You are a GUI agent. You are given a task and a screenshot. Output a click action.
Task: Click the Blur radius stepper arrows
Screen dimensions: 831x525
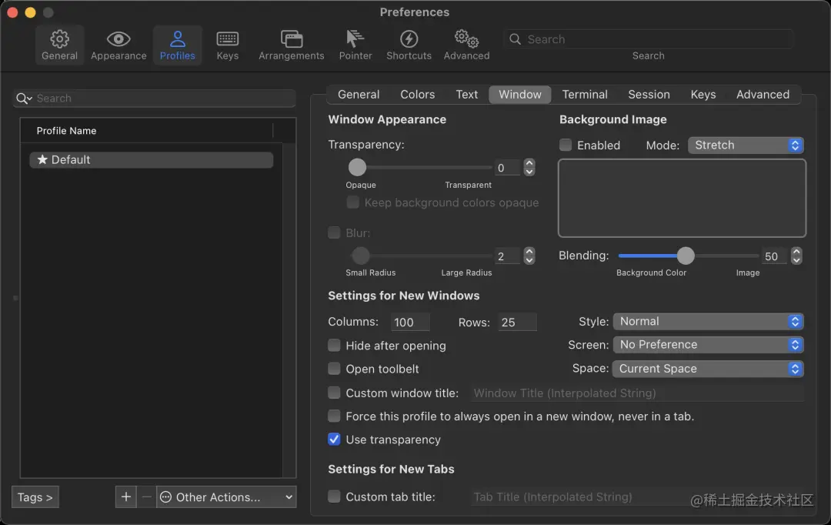(x=529, y=256)
